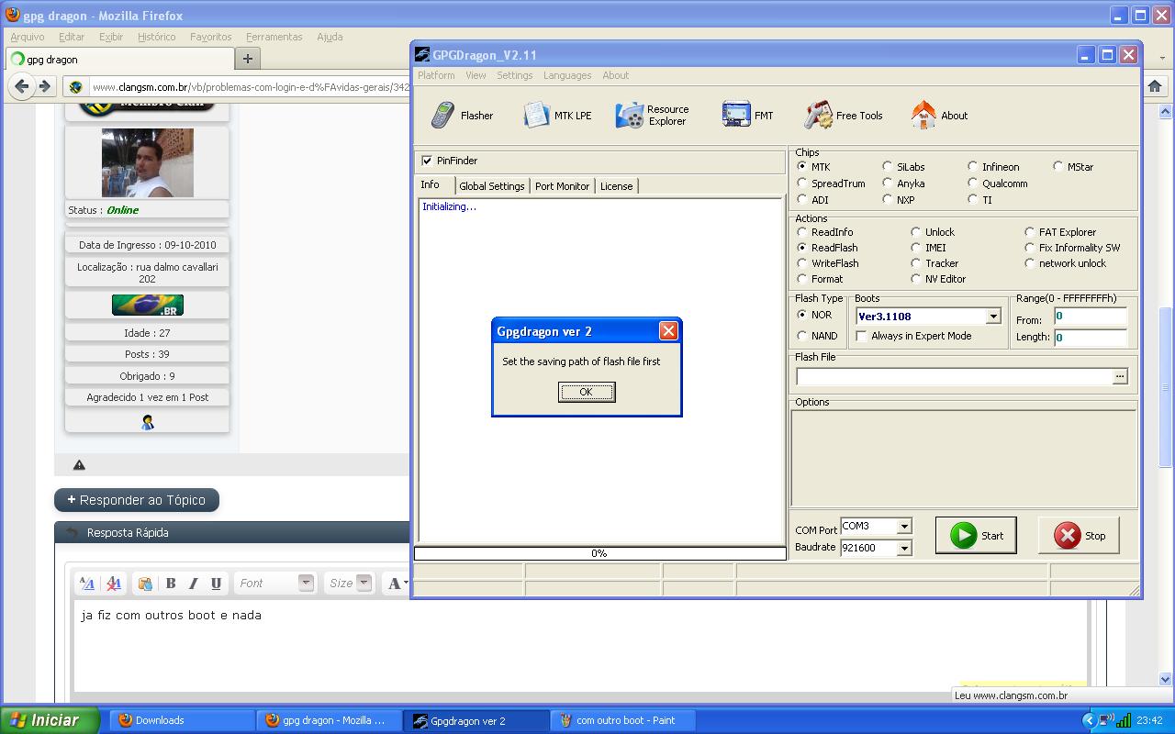
Task: Switch to Paint taskbar item
Action: pos(622,720)
